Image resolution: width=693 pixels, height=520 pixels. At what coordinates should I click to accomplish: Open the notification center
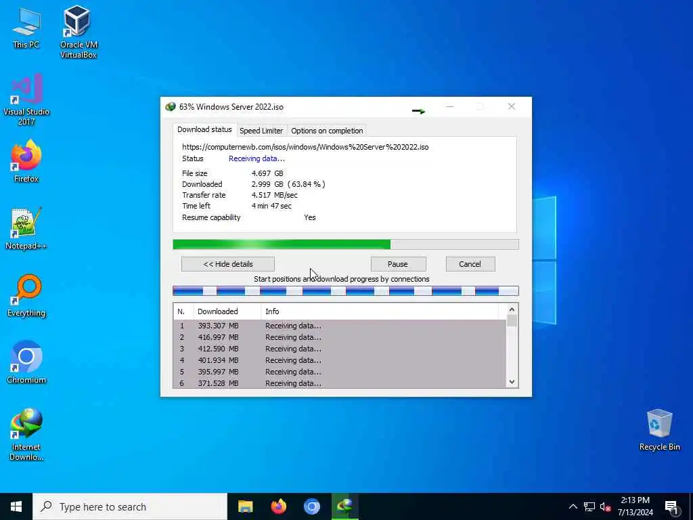[x=671, y=506]
